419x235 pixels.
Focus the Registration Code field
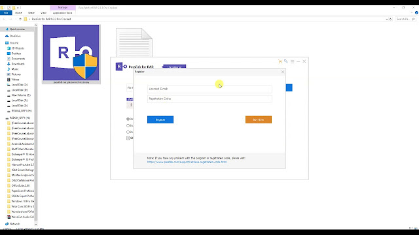(x=209, y=99)
